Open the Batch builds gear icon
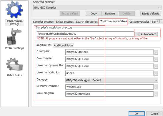 coord(14,65)
